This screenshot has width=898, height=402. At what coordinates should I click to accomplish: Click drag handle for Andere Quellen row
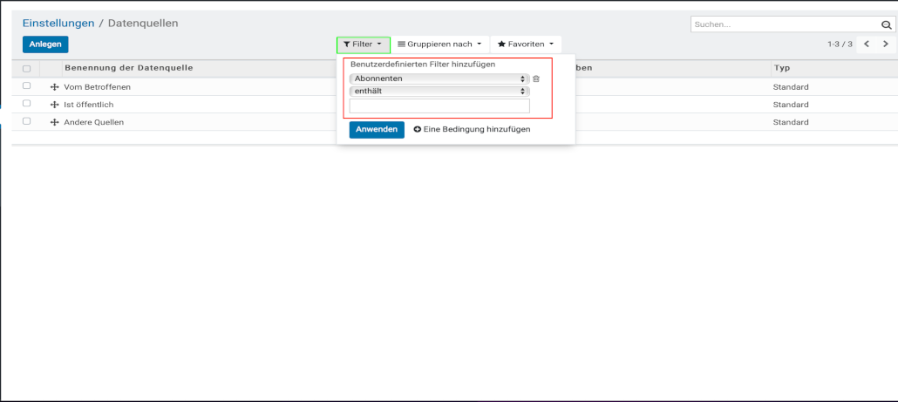[55, 122]
